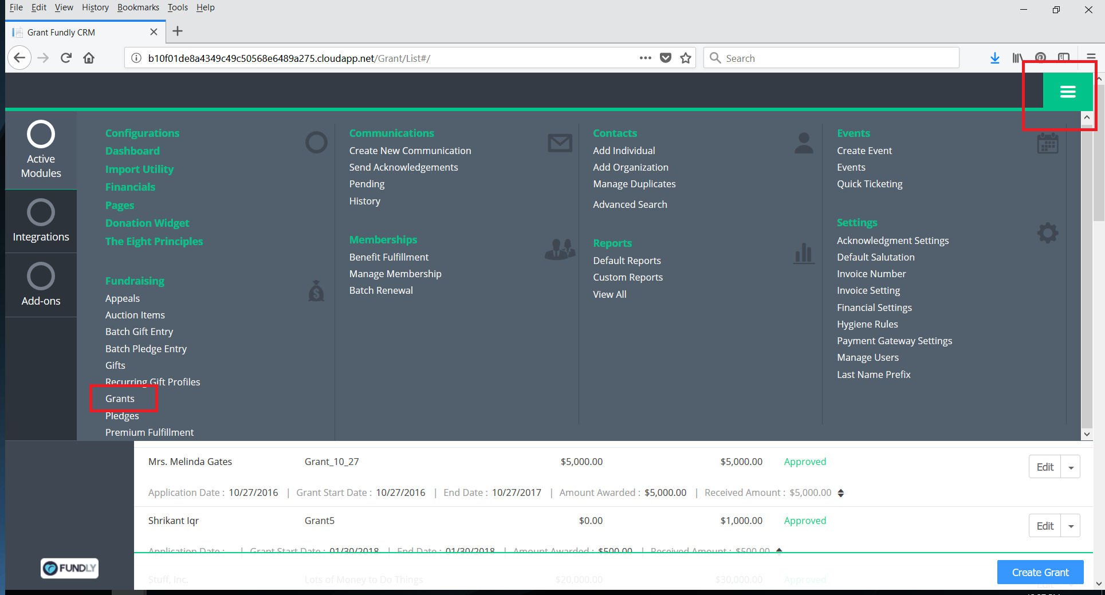This screenshot has width=1105, height=595.
Task: Open the Bookmarks menu
Action: point(138,7)
